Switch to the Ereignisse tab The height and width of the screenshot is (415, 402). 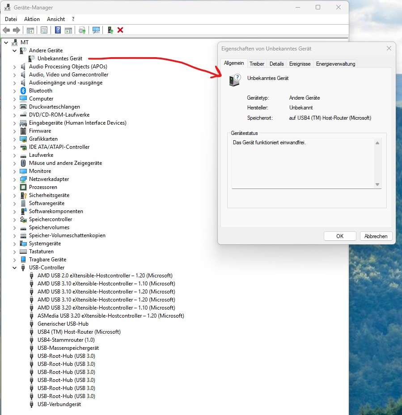(300, 64)
